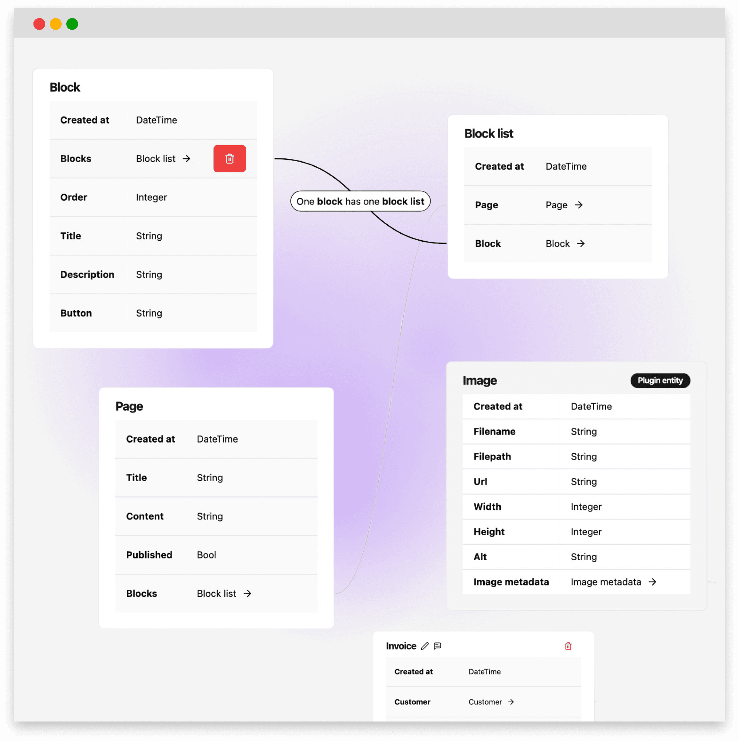Click 'Created at' in Invoice card
739x741 pixels.
pyautogui.click(x=413, y=672)
